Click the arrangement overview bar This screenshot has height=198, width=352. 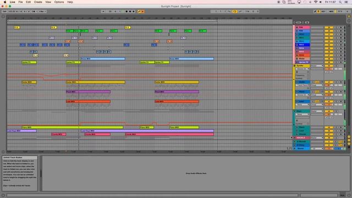[x=112, y=21]
